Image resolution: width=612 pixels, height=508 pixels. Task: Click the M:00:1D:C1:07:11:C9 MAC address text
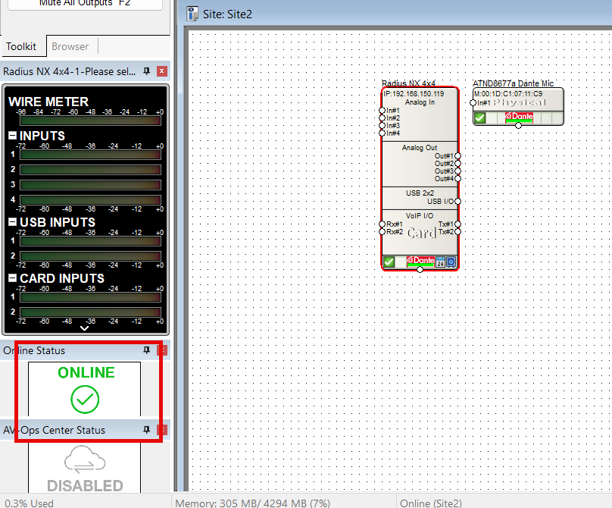(x=507, y=94)
